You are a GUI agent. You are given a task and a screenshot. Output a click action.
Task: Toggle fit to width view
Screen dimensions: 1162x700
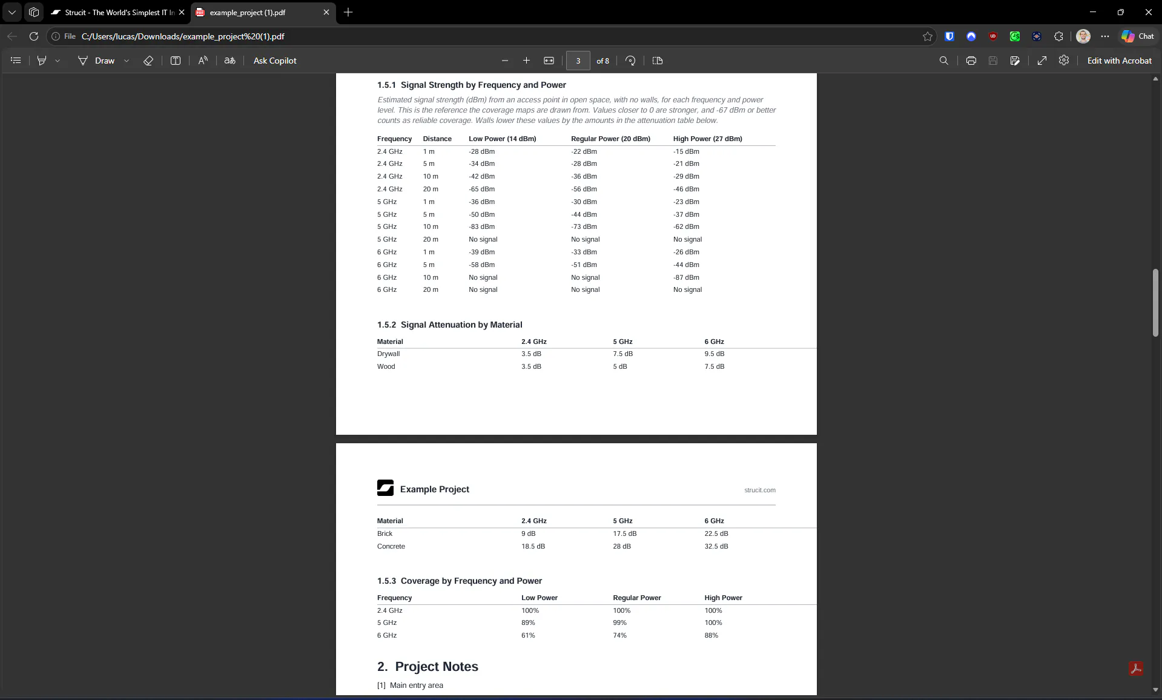point(549,61)
